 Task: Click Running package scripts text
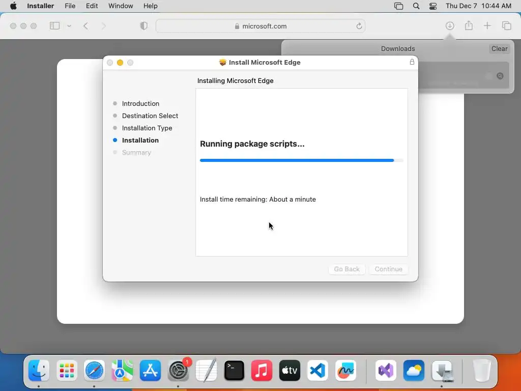[x=252, y=144]
